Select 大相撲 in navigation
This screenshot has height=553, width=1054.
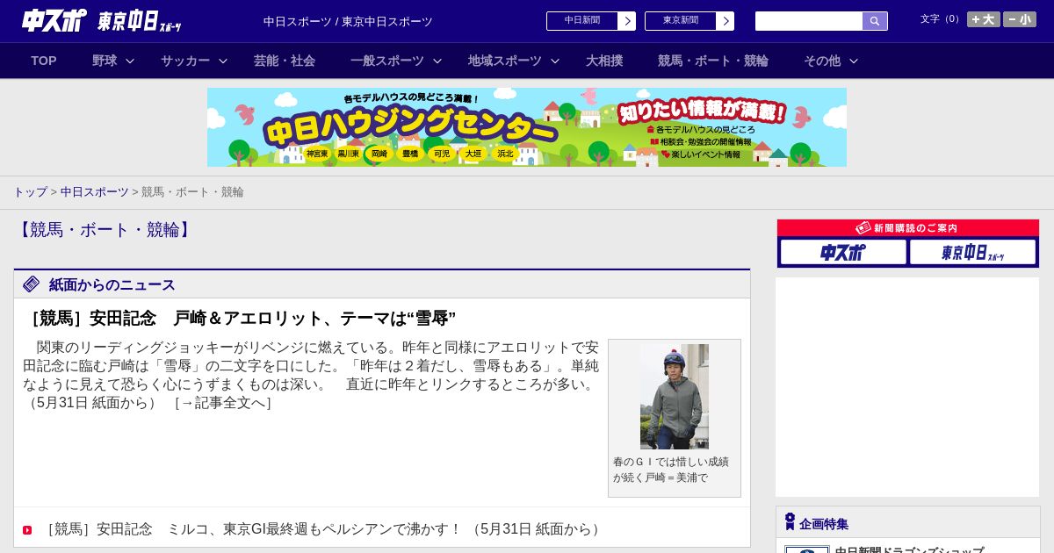(x=604, y=61)
